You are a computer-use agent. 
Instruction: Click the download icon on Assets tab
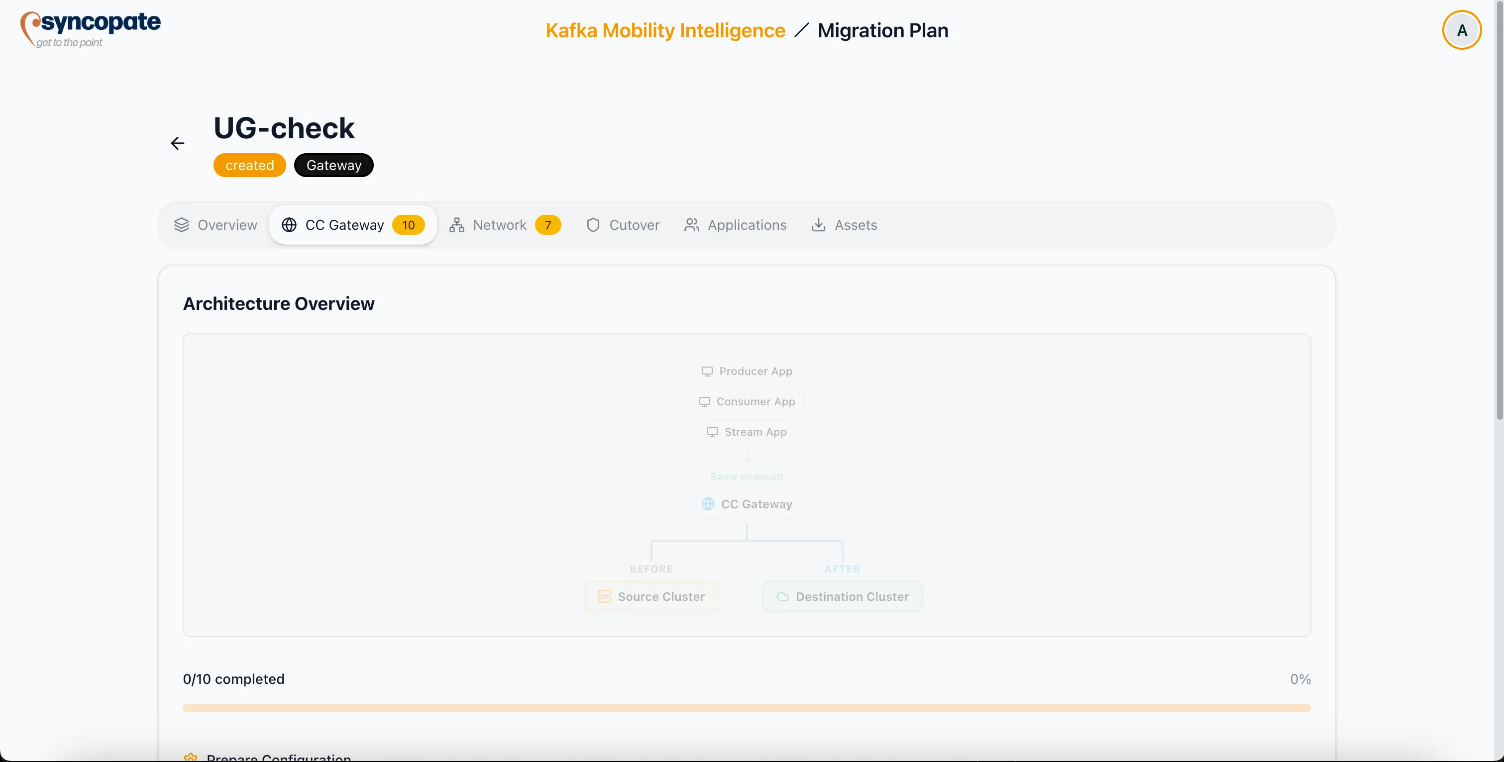(x=819, y=225)
